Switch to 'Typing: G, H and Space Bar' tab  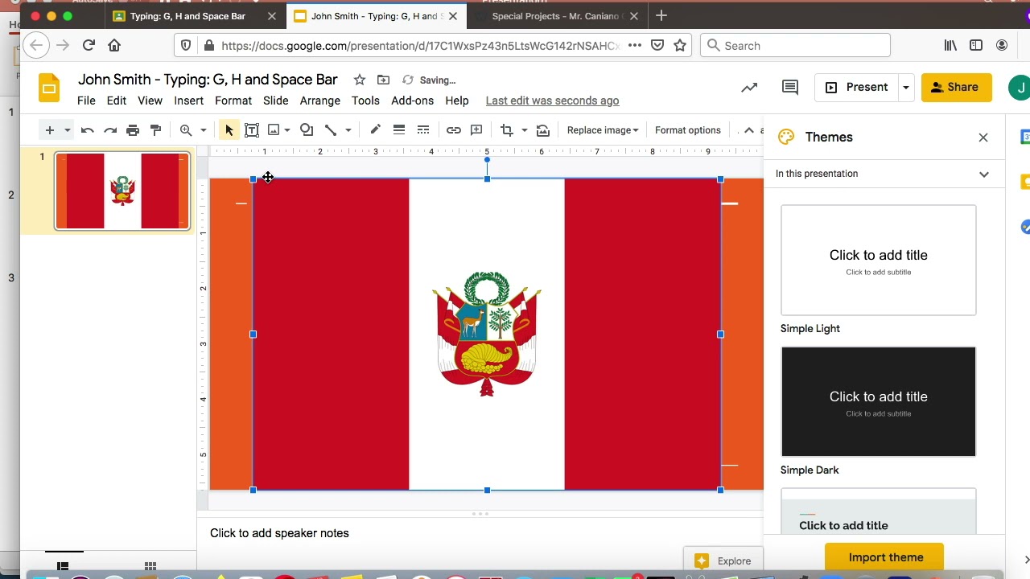coord(187,16)
